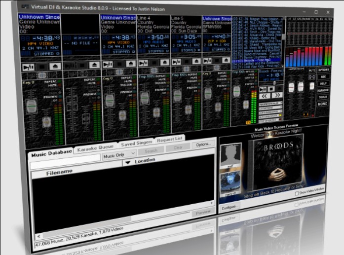Eject the Line 5 deck track
Screen dimensions: 344x255
click(x=196, y=61)
